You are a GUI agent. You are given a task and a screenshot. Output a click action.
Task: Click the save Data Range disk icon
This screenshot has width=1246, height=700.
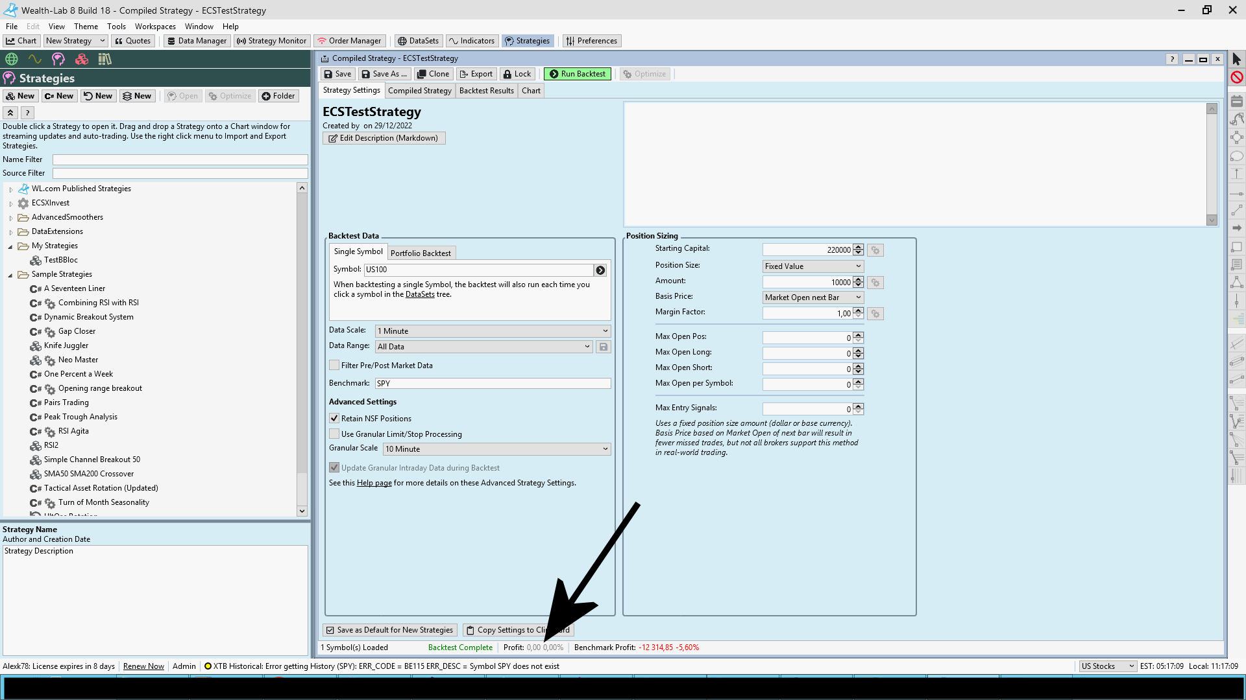coord(604,347)
